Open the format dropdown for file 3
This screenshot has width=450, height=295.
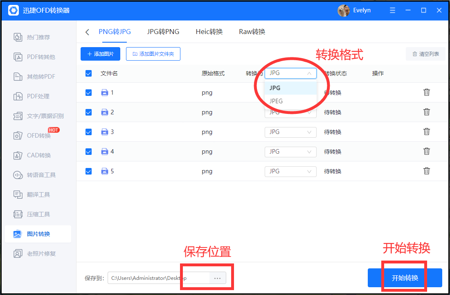click(x=290, y=132)
